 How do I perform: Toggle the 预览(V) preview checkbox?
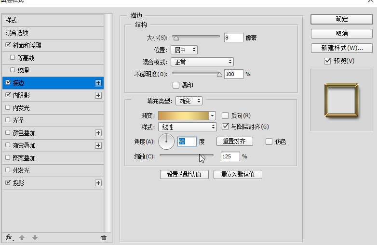(327, 61)
